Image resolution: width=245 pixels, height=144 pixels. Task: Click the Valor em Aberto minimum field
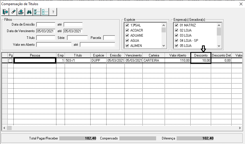pos(54,45)
